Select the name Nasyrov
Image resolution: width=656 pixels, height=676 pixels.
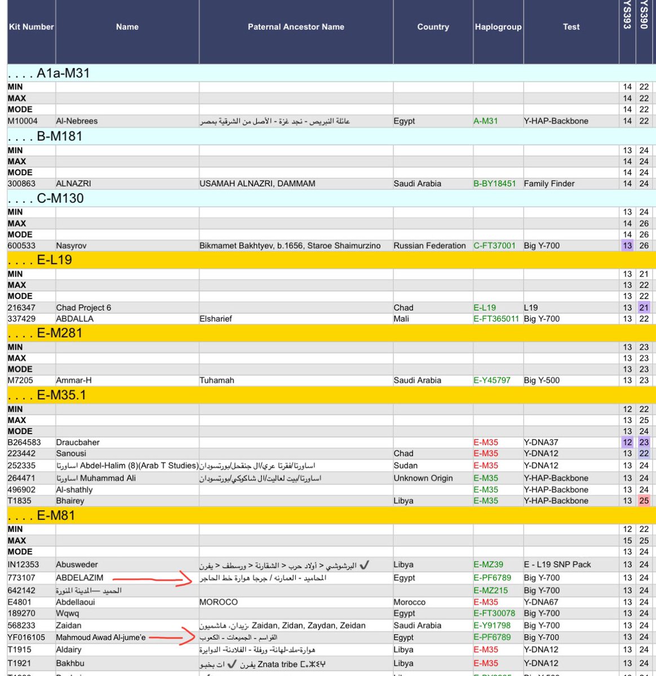pyautogui.click(x=71, y=246)
